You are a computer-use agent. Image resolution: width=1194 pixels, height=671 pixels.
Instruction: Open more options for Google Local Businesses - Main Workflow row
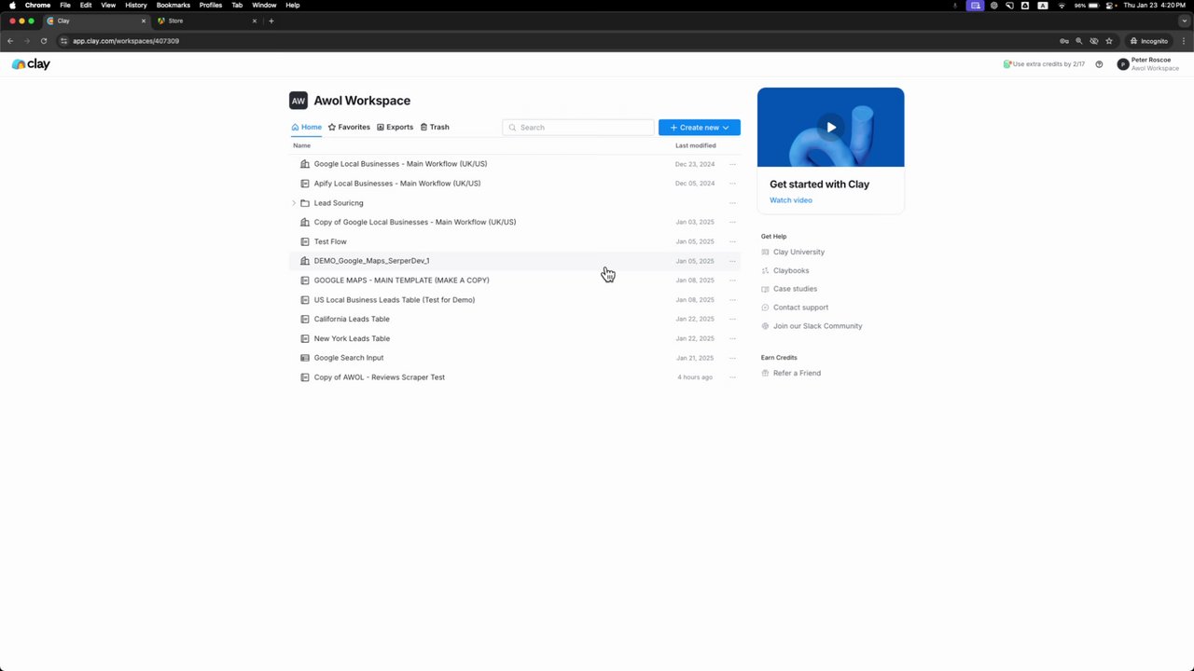[x=732, y=164]
